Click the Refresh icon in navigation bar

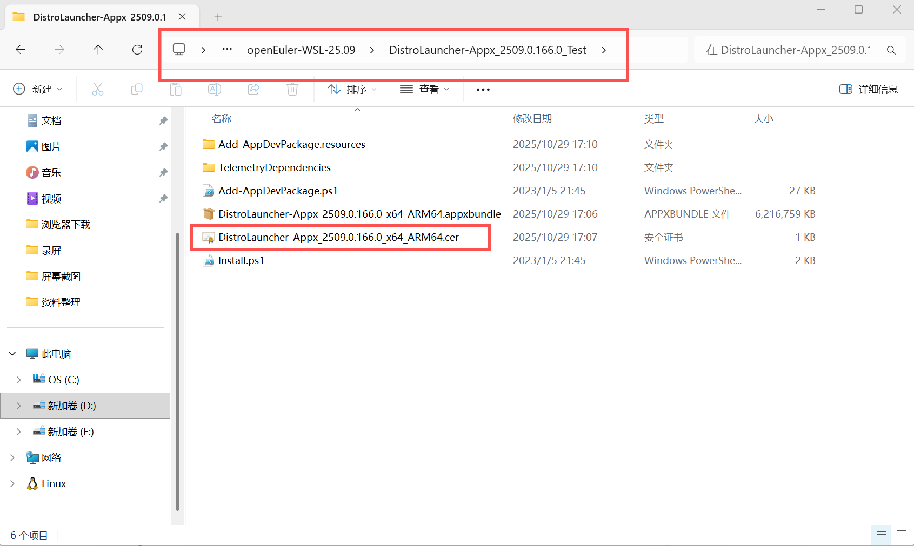point(137,50)
